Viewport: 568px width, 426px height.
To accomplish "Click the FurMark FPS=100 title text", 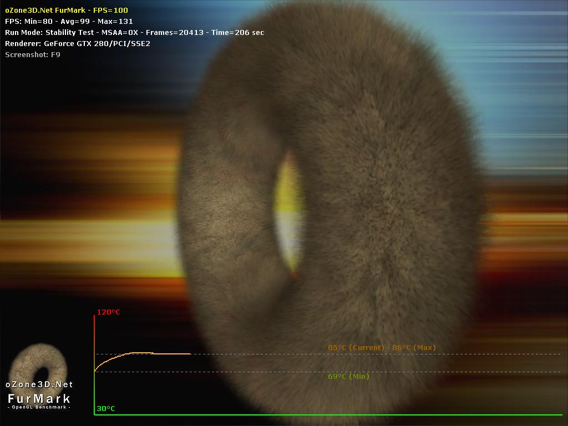I will (x=67, y=10).
